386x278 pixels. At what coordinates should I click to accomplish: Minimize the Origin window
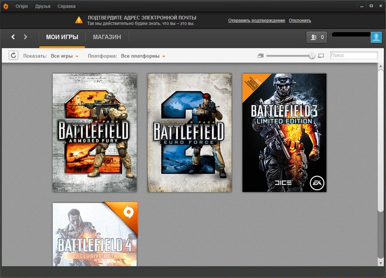coord(362,6)
